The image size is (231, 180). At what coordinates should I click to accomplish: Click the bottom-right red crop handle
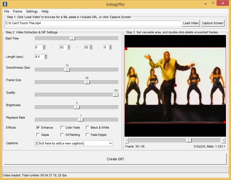225,122
